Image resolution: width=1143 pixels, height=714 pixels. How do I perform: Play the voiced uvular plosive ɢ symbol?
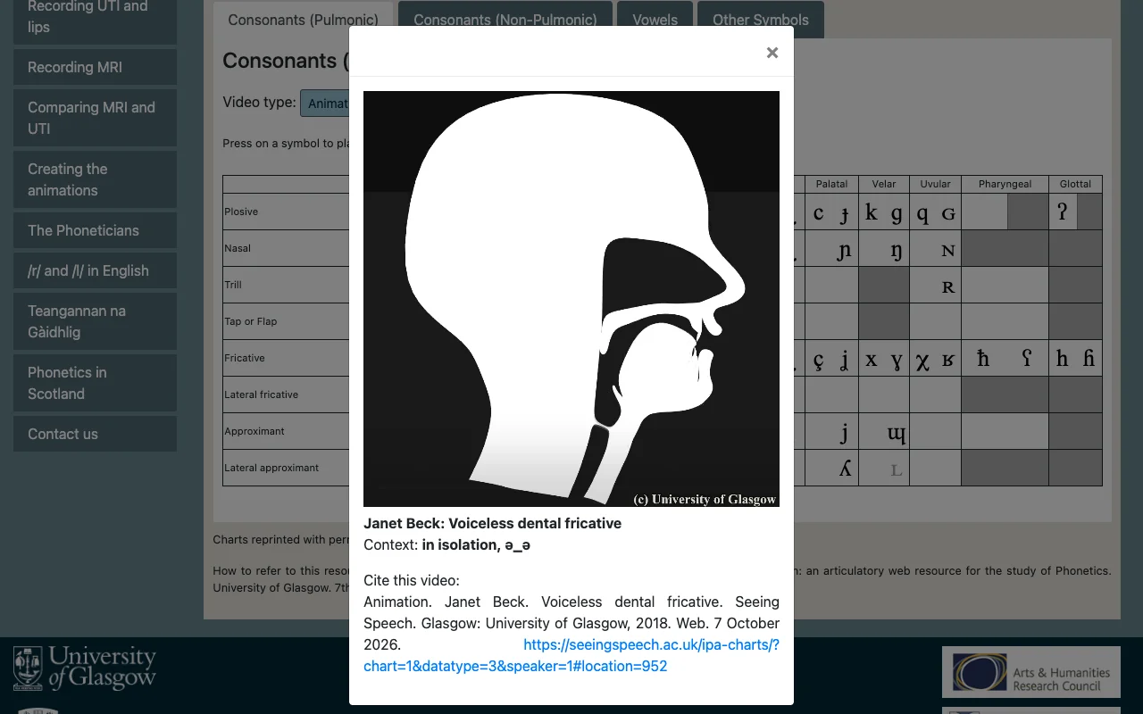[948, 213]
